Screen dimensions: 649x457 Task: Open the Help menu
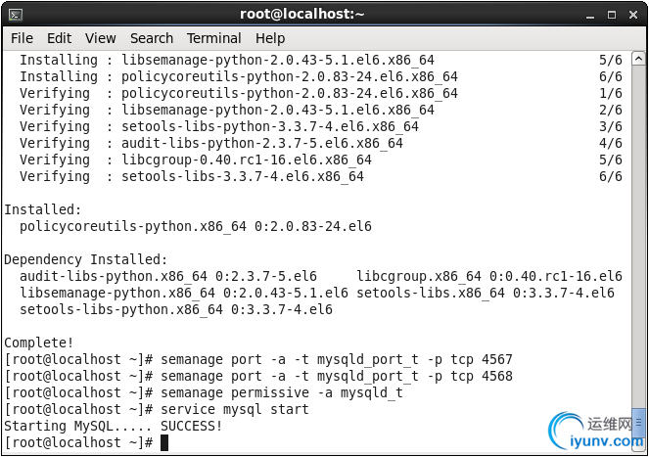(270, 38)
